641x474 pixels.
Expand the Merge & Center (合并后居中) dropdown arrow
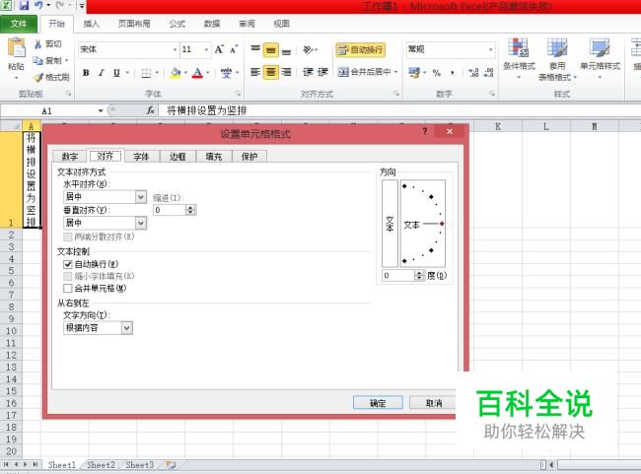click(x=395, y=72)
